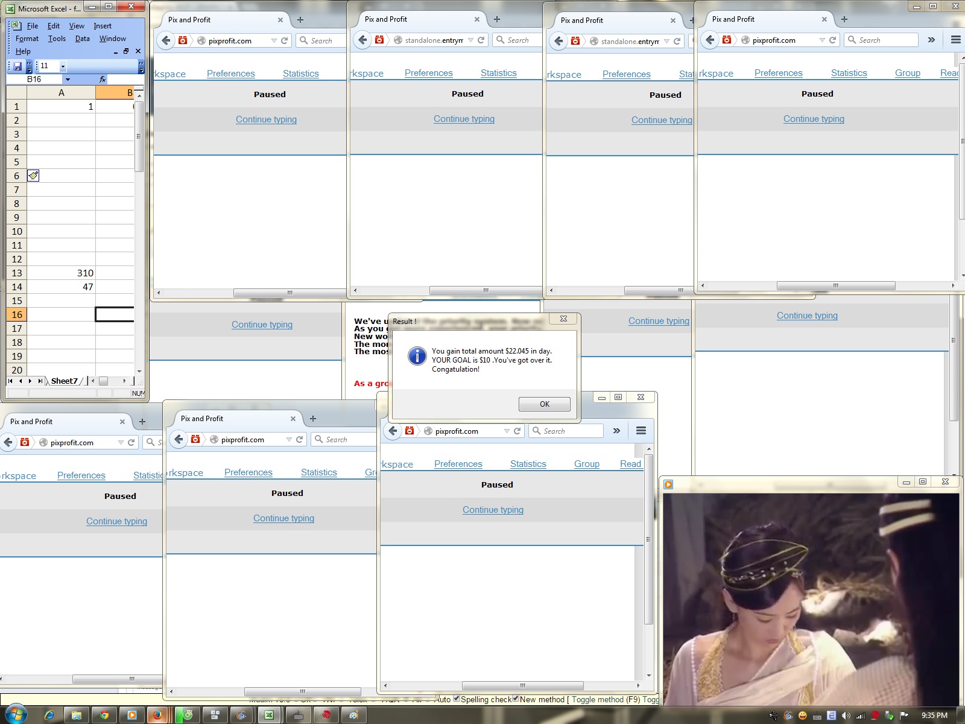Show more tools chevron in top-right Firefox window
965x724 pixels.
931,40
